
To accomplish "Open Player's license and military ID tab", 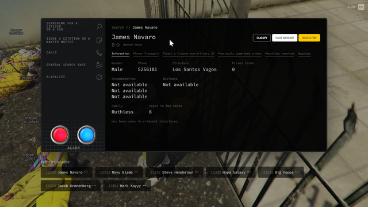I will point(188,53).
